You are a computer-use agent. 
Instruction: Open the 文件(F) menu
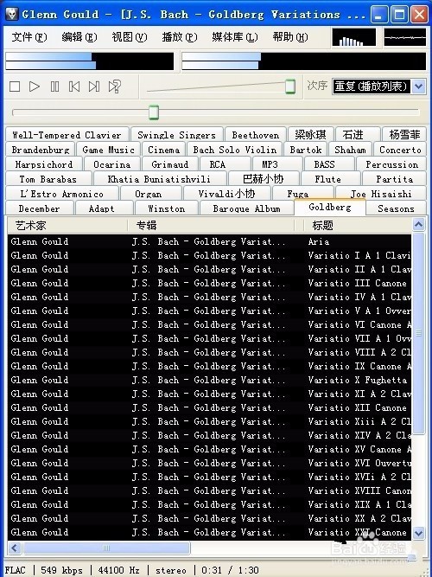(x=29, y=37)
